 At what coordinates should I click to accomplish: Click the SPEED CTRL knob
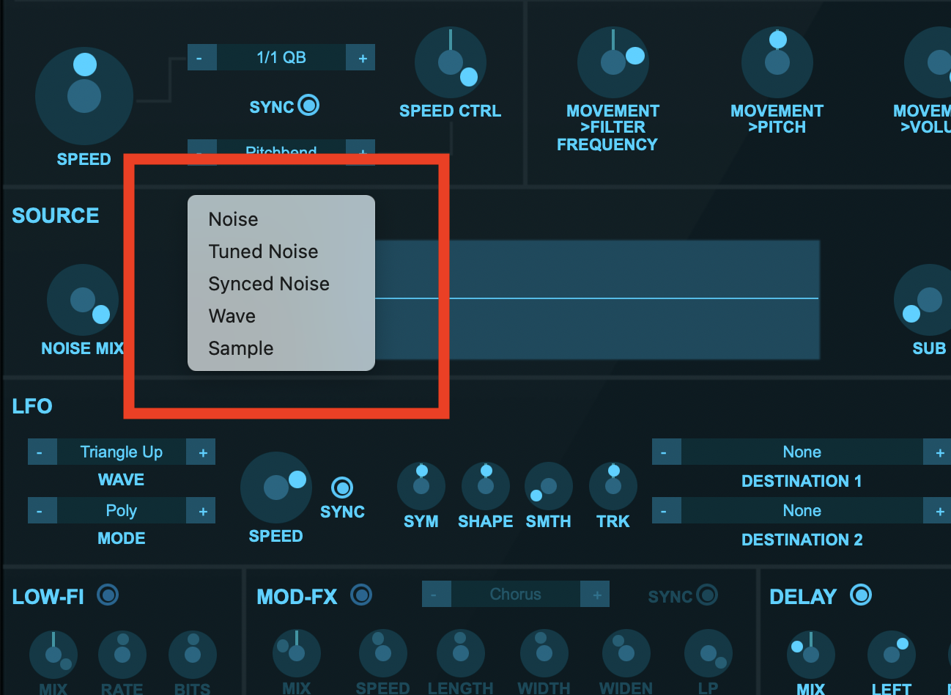pyautogui.click(x=450, y=64)
